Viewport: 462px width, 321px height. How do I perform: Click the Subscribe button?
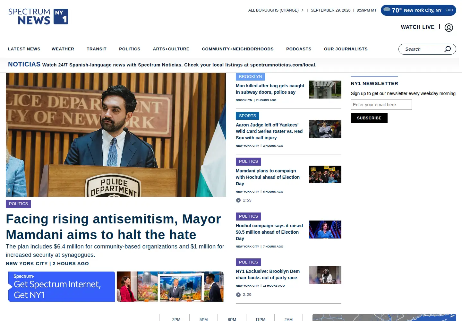pyautogui.click(x=369, y=118)
